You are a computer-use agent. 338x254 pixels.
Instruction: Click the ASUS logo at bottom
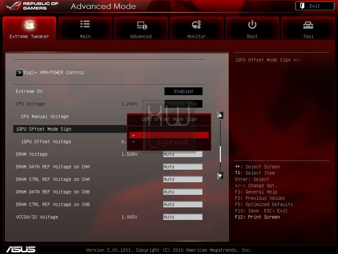tap(21, 249)
